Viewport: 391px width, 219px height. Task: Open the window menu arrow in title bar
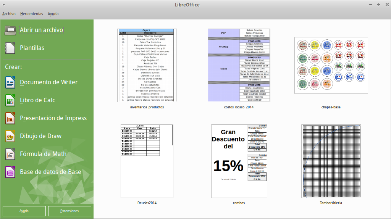(4, 5)
